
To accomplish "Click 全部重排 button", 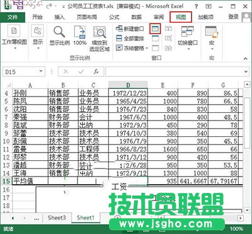I will tap(130, 38).
